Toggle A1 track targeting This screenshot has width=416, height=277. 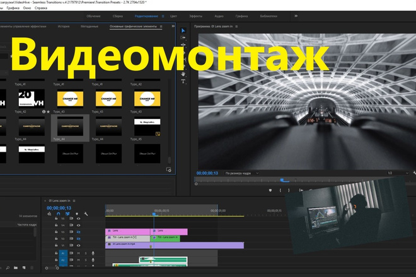coord(63,253)
